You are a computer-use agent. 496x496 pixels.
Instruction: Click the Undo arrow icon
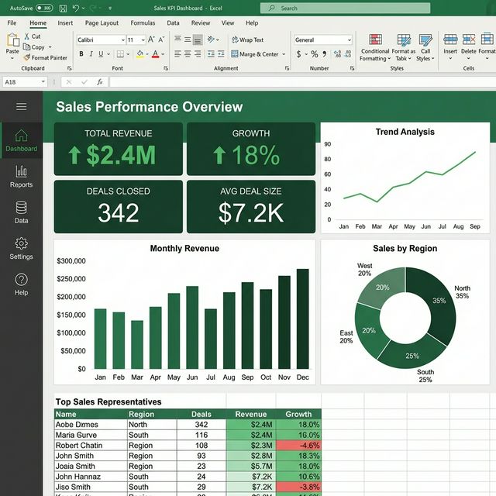tap(76, 8)
